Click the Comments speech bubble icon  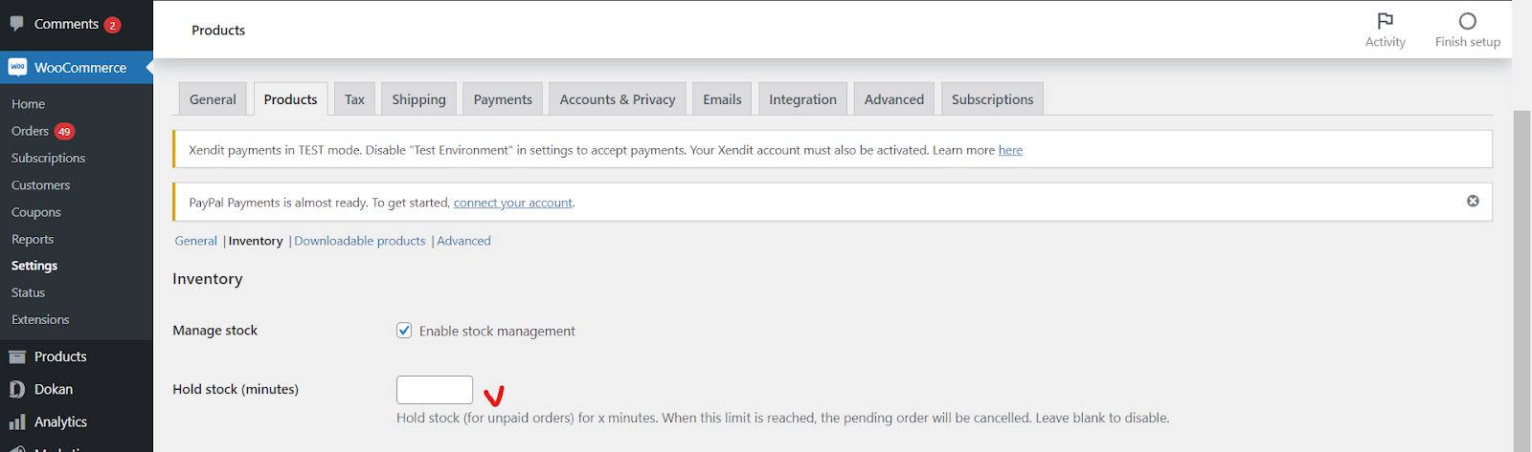point(17,24)
